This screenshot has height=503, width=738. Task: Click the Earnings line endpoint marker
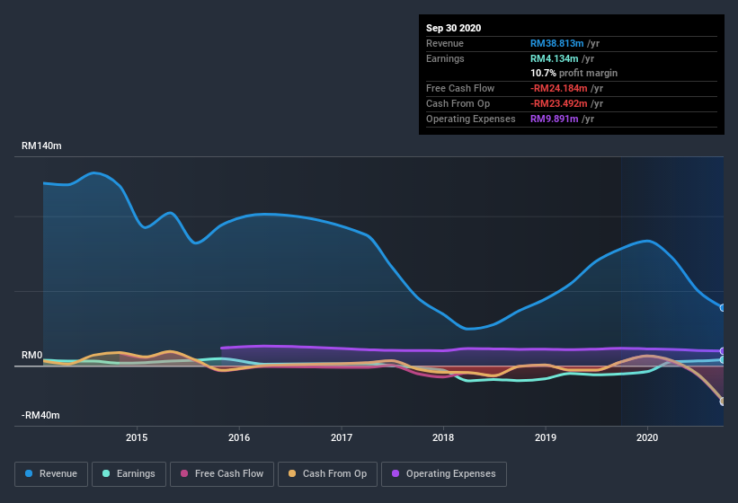click(x=723, y=359)
